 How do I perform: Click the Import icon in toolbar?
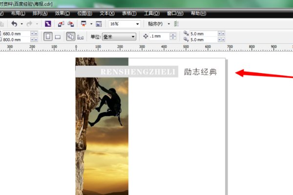[61, 23]
